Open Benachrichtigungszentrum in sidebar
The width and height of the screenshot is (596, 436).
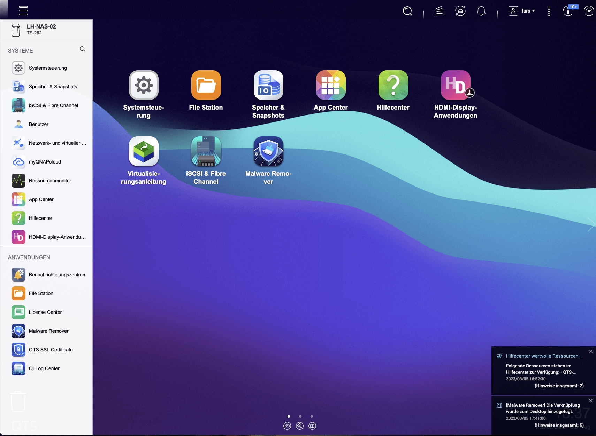pyautogui.click(x=46, y=275)
